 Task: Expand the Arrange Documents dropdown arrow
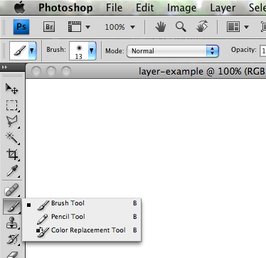tap(246, 27)
